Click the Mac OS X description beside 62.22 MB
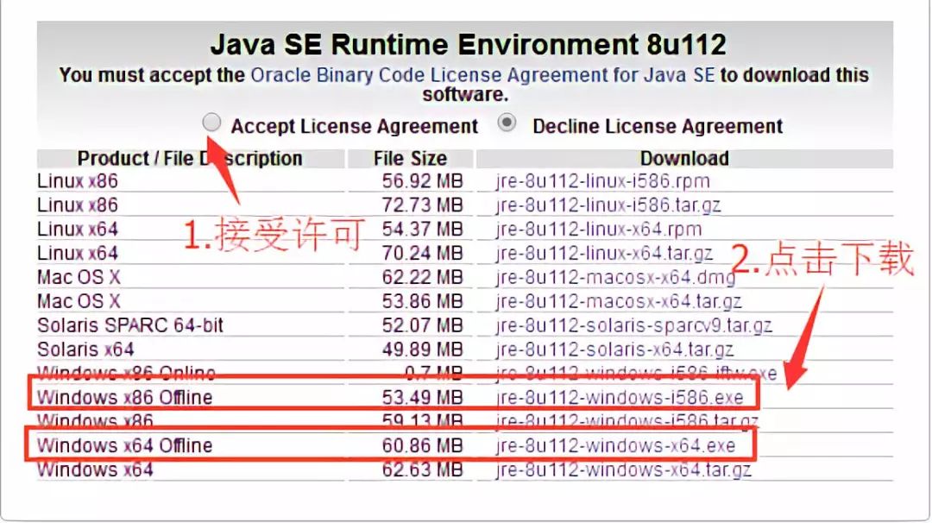This screenshot has width=932, height=523. click(x=79, y=277)
